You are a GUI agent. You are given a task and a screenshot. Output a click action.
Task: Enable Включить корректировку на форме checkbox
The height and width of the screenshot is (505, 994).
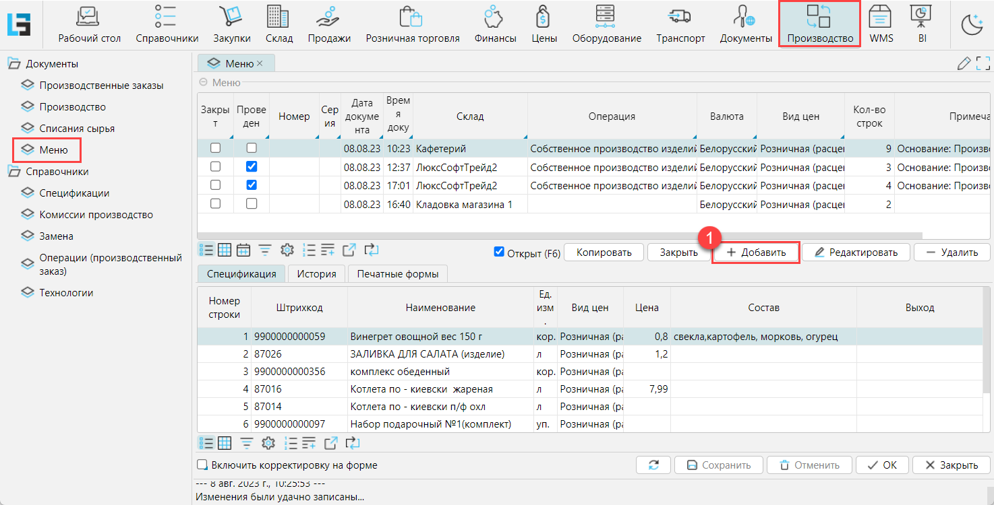(x=202, y=465)
